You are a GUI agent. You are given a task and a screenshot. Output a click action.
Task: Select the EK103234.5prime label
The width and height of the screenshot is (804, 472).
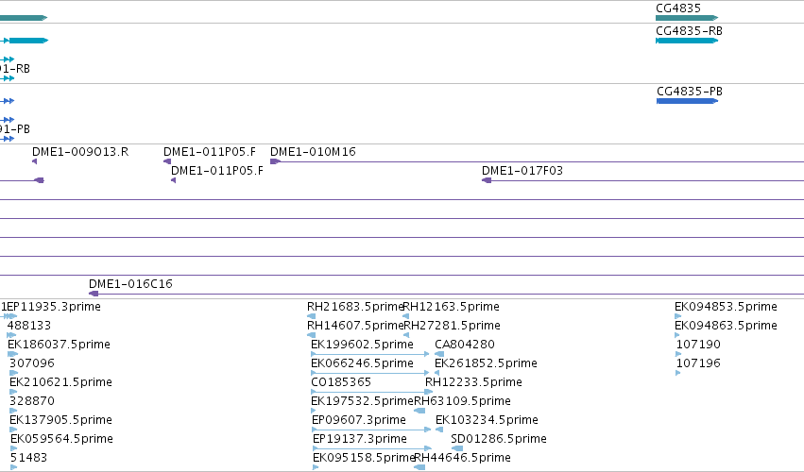[488, 420]
